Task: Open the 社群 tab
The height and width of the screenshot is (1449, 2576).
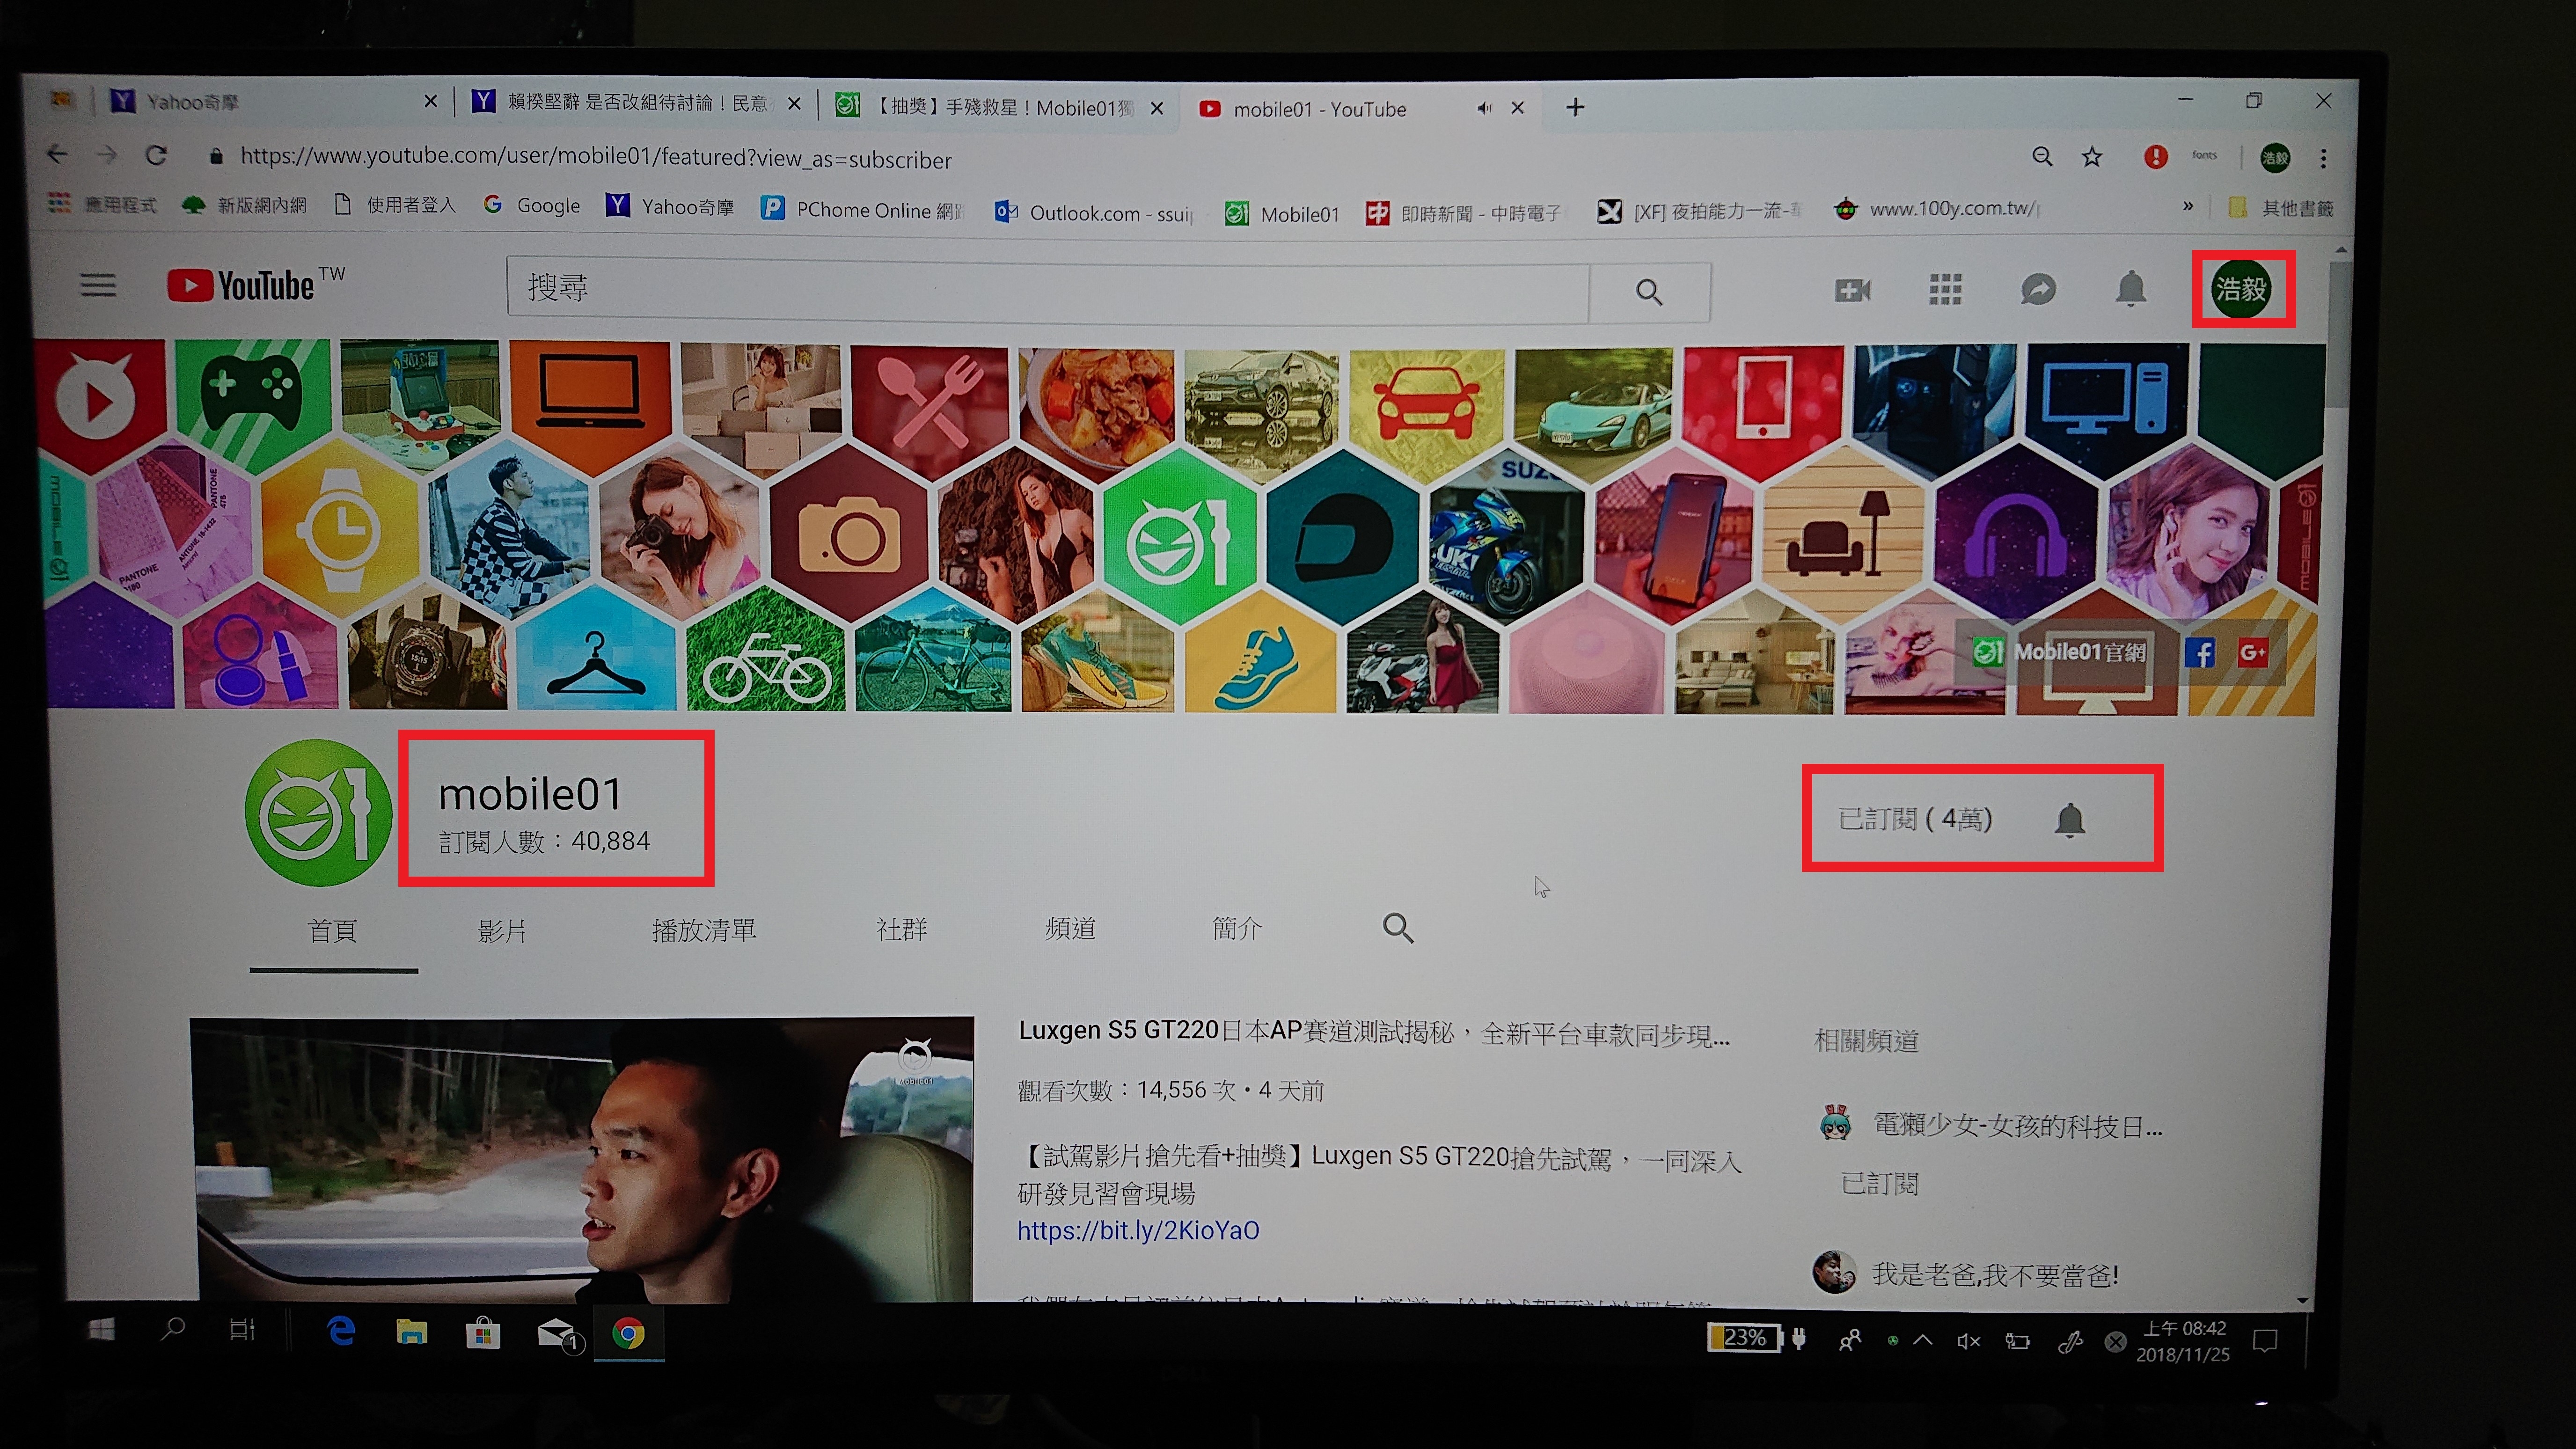Action: 901,929
